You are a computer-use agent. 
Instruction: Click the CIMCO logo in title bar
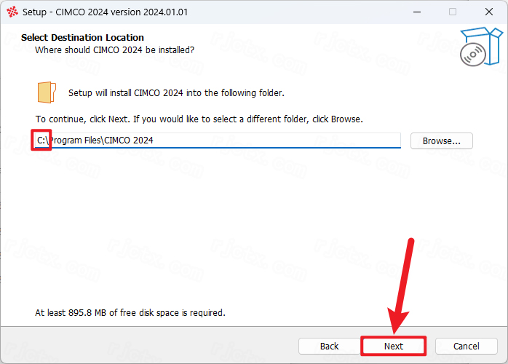pyautogui.click(x=12, y=12)
